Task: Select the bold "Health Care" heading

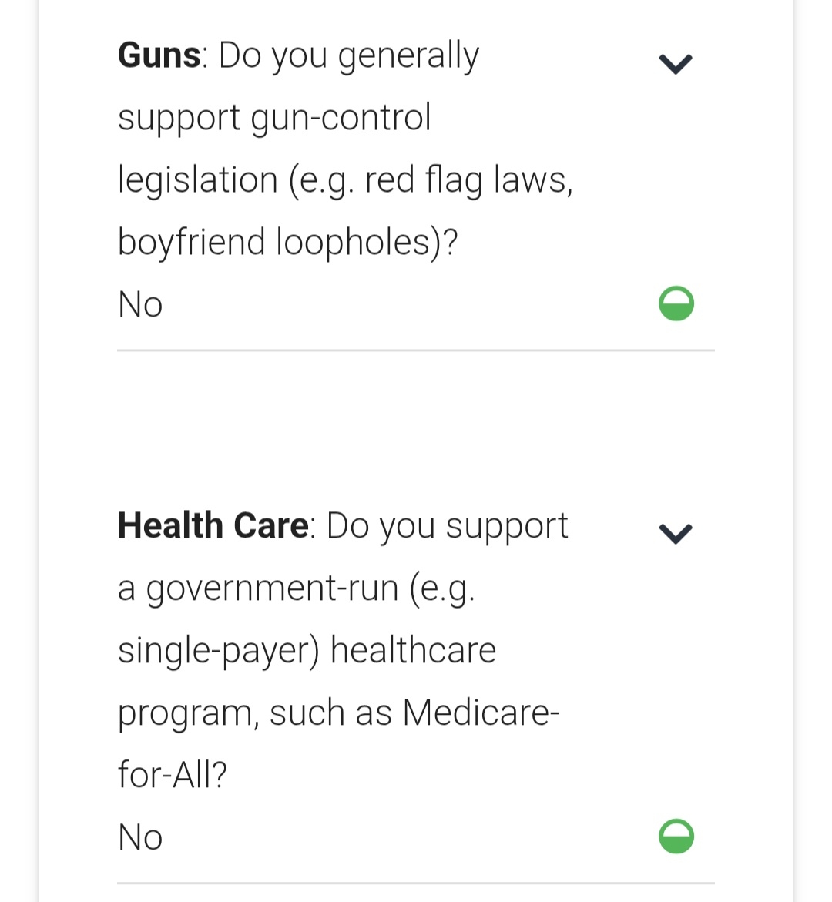Action: tap(213, 526)
